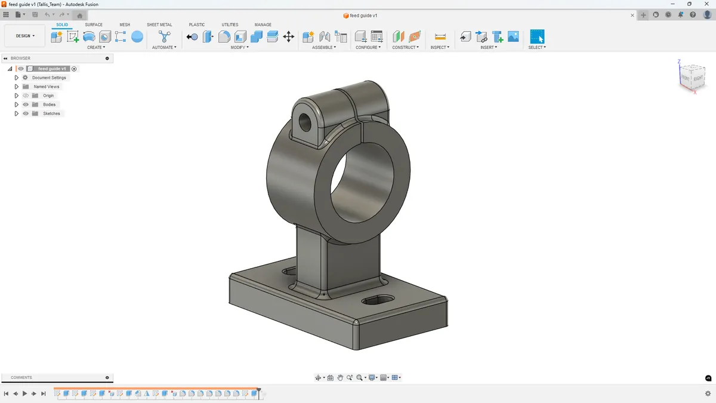The height and width of the screenshot is (403, 716).
Task: Click the Move/Copy tool icon
Action: [288, 37]
